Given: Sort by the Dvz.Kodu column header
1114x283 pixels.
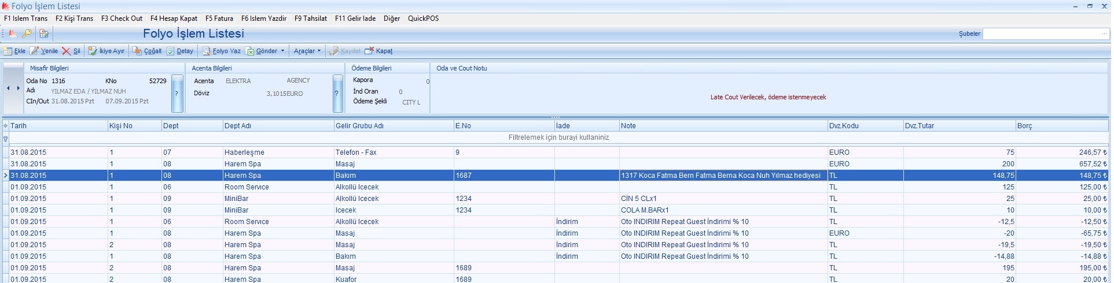Looking at the screenshot, I should tap(866, 126).
